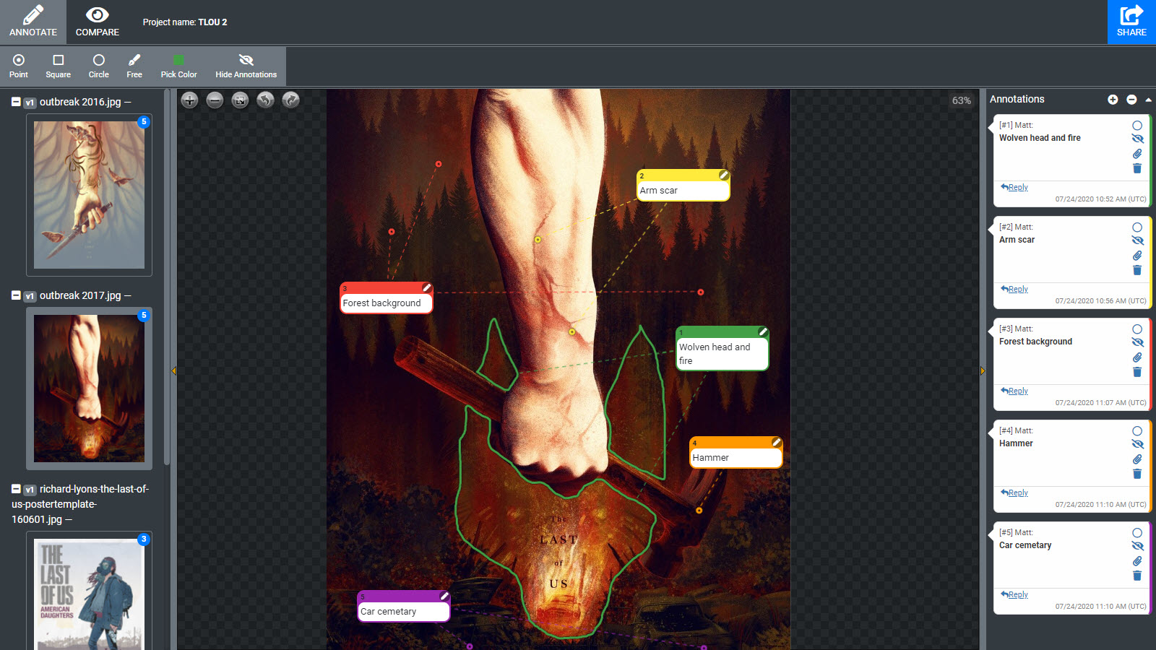Hide annotation #5 Car cemetary
The height and width of the screenshot is (650, 1156).
(1137, 546)
